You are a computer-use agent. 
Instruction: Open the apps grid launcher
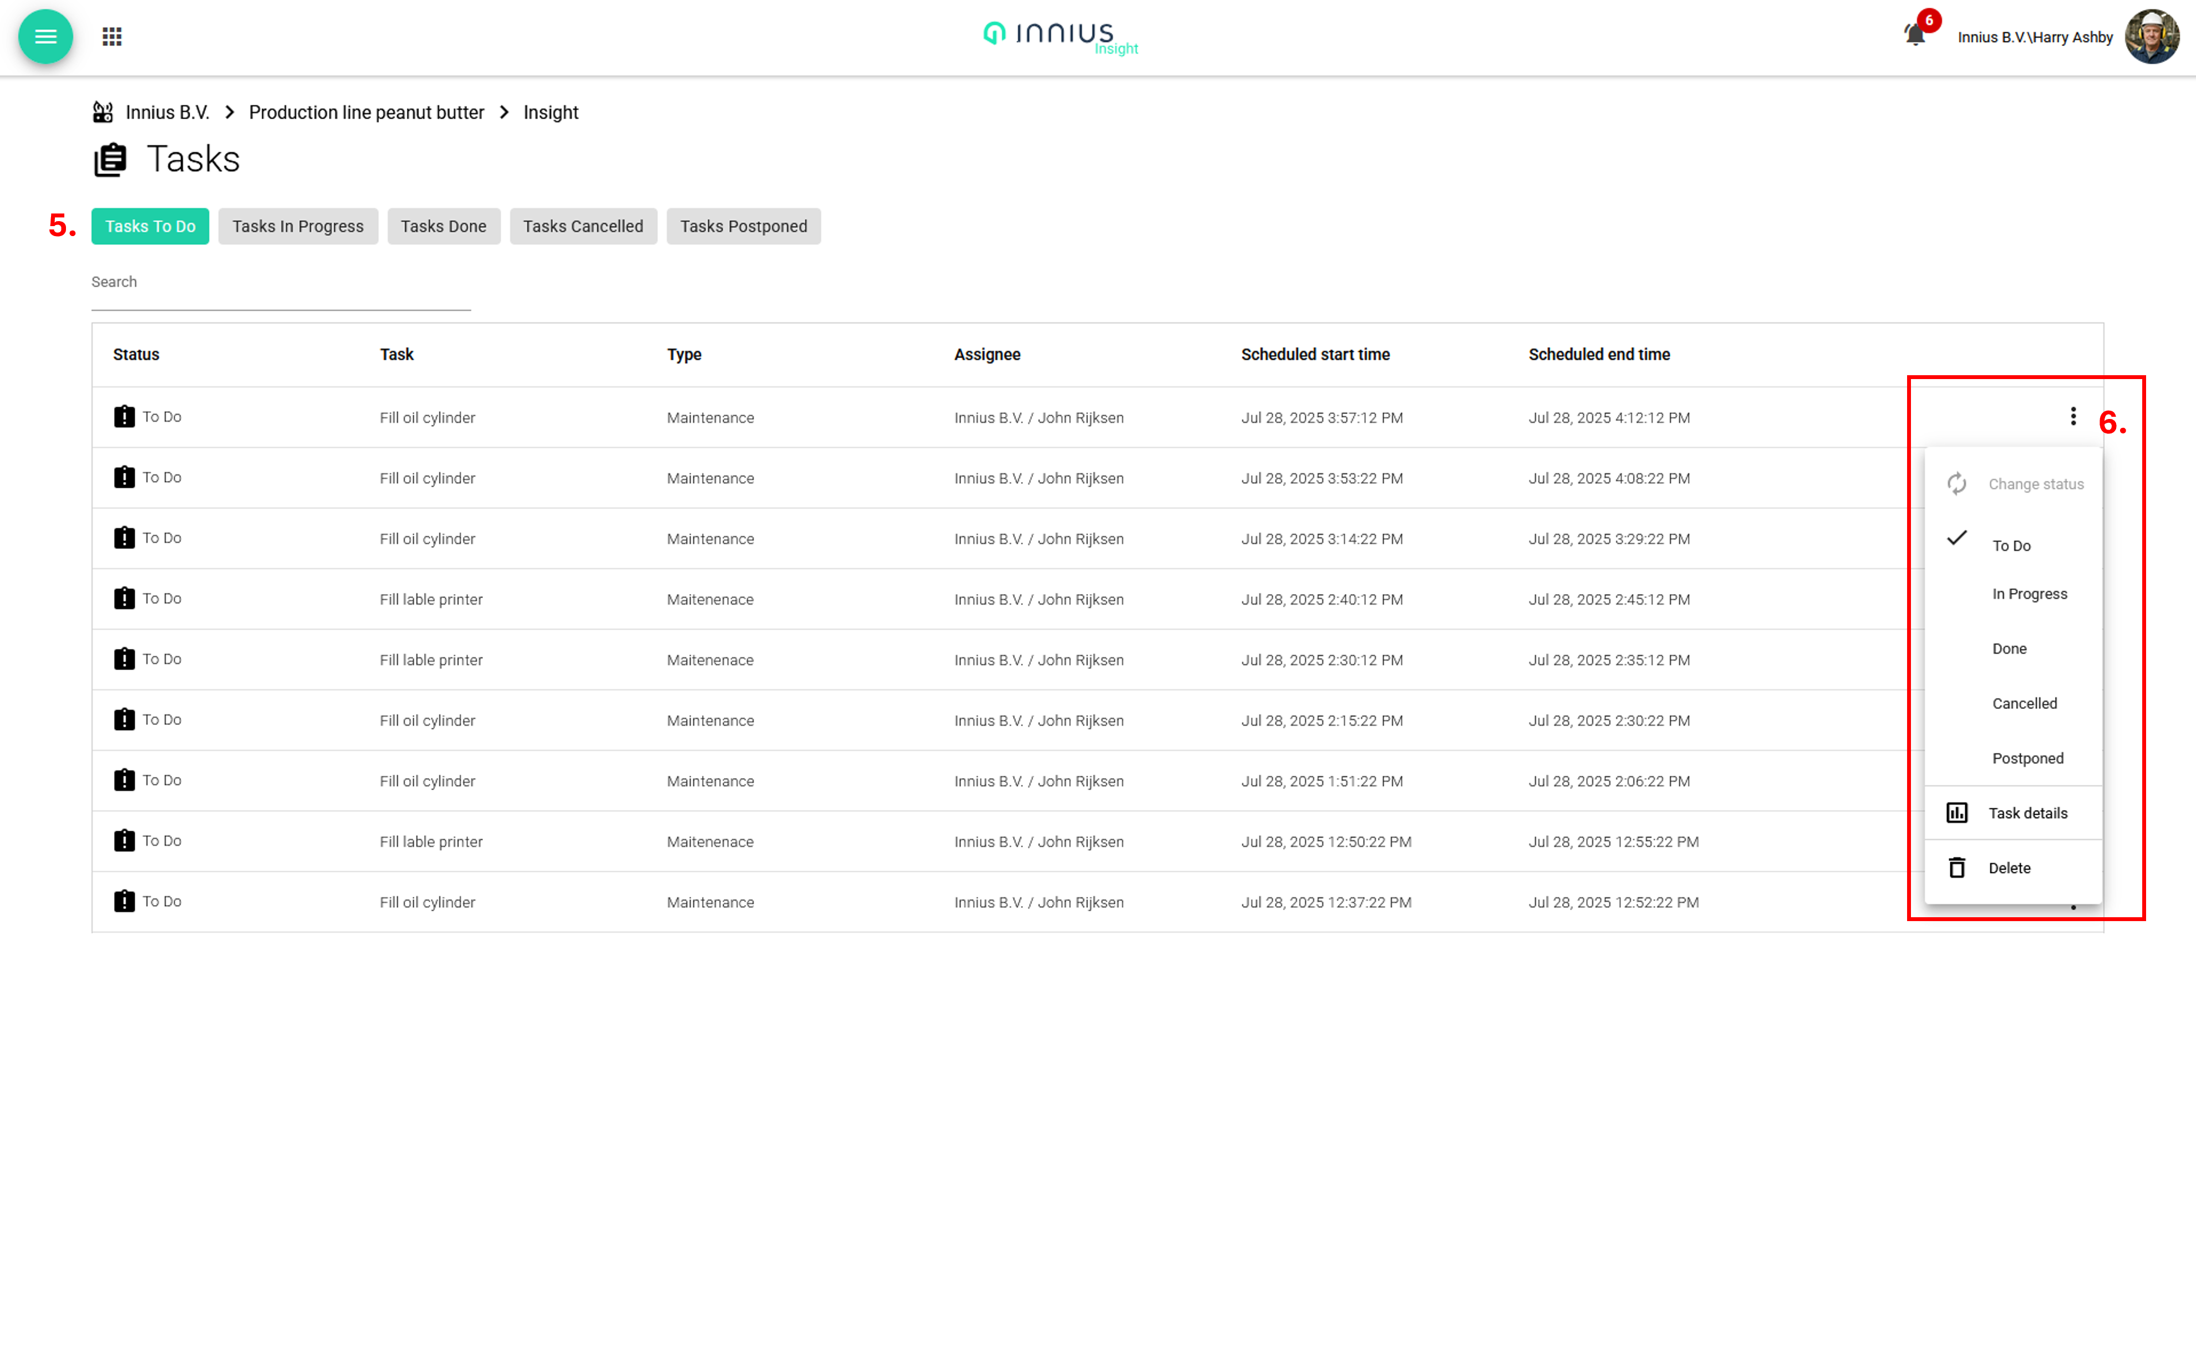pos(111,36)
